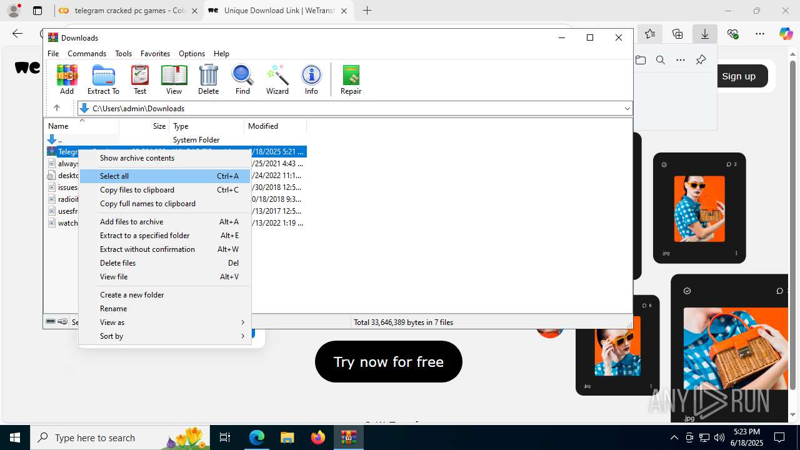
Task: Click the Windows Start button
Action: (15, 437)
